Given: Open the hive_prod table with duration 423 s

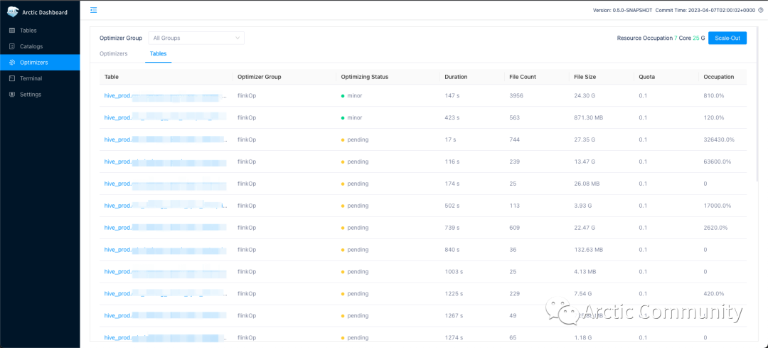Looking at the screenshot, I should click(x=165, y=117).
